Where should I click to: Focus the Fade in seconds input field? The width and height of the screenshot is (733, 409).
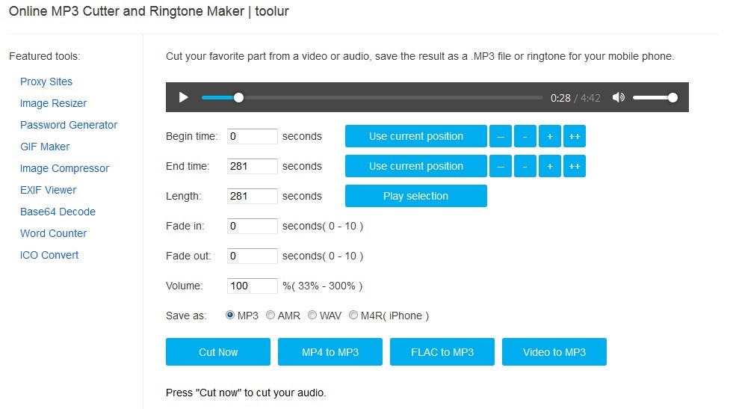tap(253, 226)
